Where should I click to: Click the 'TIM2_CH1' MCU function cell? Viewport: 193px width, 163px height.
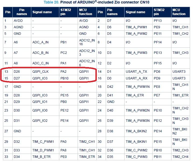pos(87,142)
